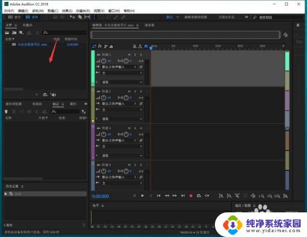Viewport: 307px width, 237px height.
Task: Arm track 4 for record with R button
Action: pyautogui.click(x=141, y=165)
